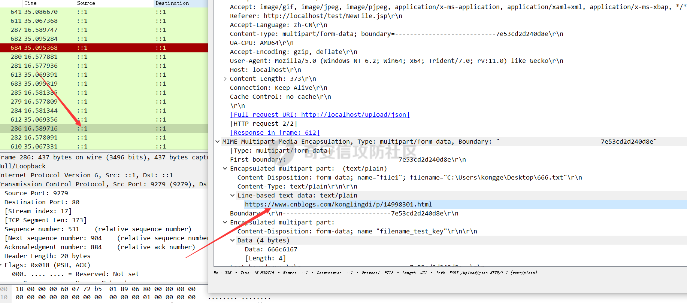Viewport: 687px width, 303px height.
Task: Select the Sequence number: 531 field
Action: [x=98, y=229]
